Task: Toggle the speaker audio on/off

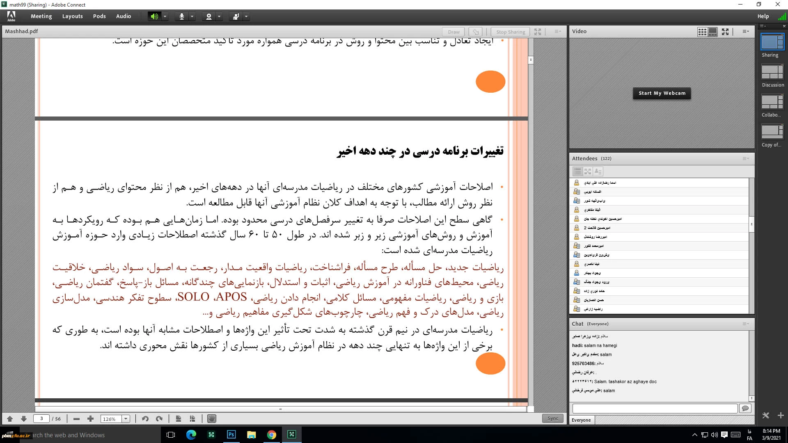Action: point(154,16)
